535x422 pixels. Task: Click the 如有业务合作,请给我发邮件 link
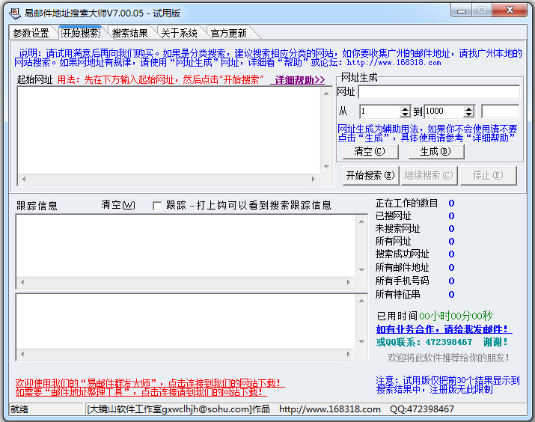[444, 329]
